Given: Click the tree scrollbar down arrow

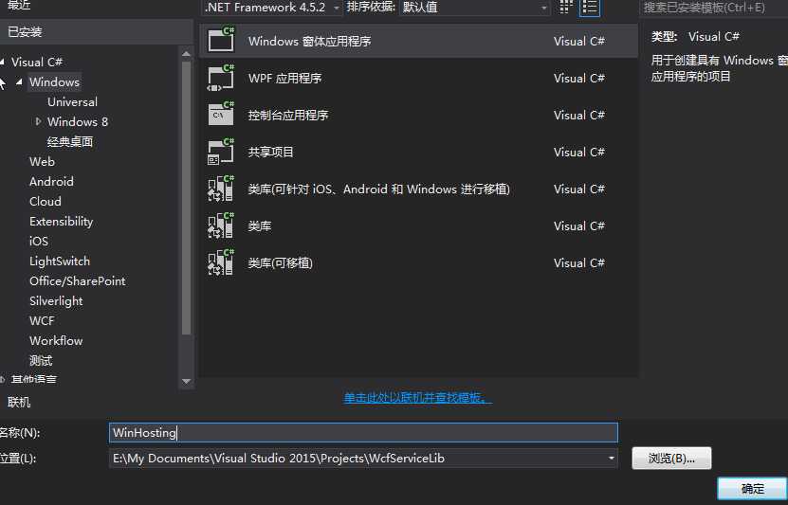Looking at the screenshot, I should 186,382.
